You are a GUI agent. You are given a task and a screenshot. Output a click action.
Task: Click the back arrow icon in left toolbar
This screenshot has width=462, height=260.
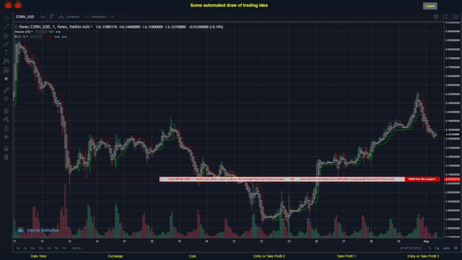point(6,79)
